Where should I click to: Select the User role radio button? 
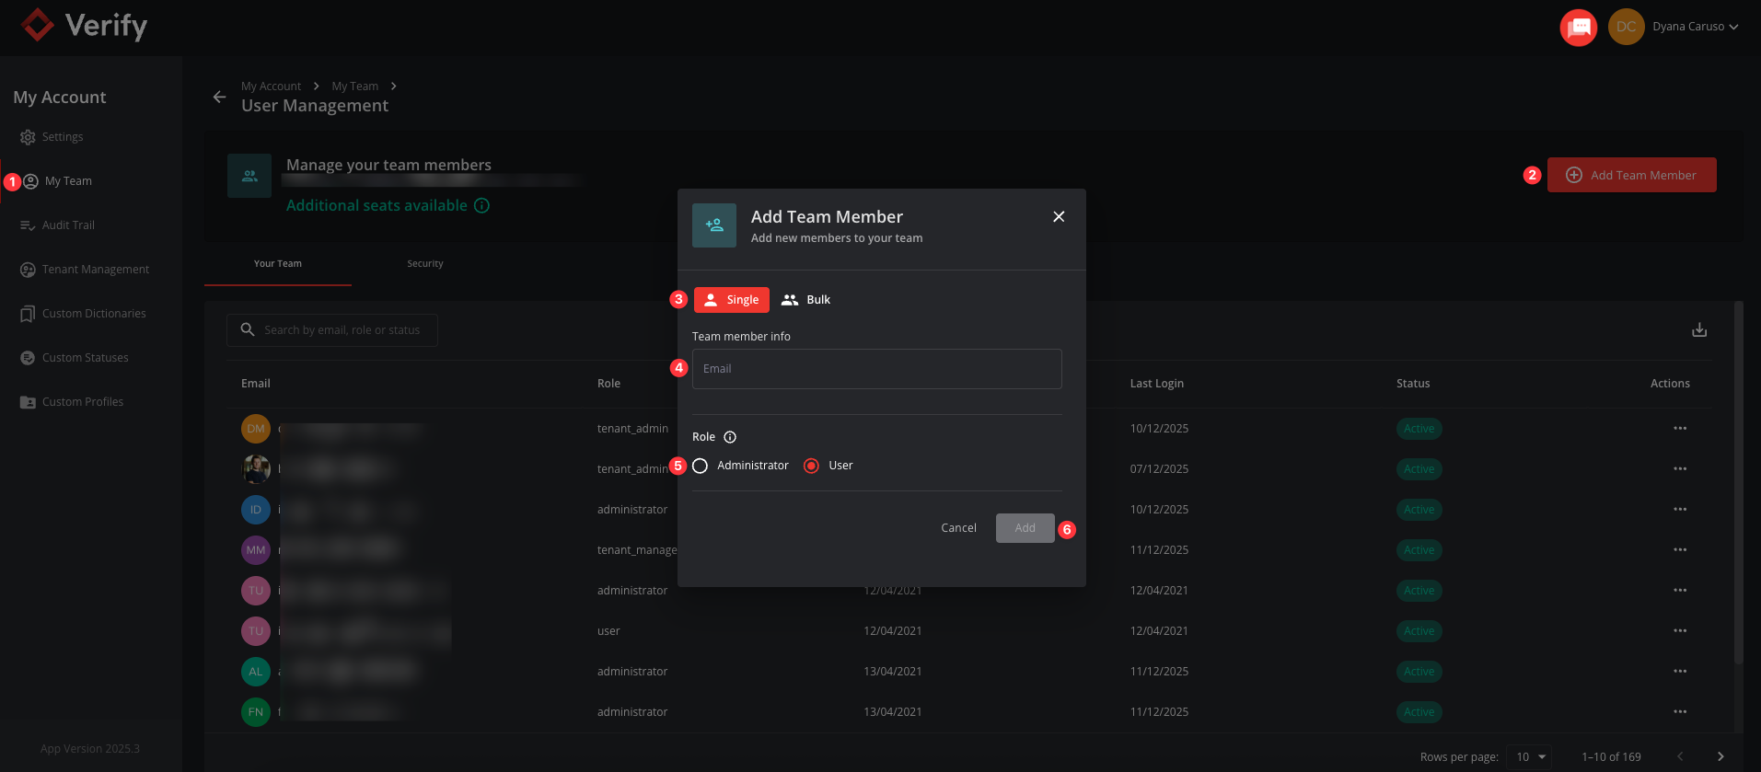[x=811, y=466]
